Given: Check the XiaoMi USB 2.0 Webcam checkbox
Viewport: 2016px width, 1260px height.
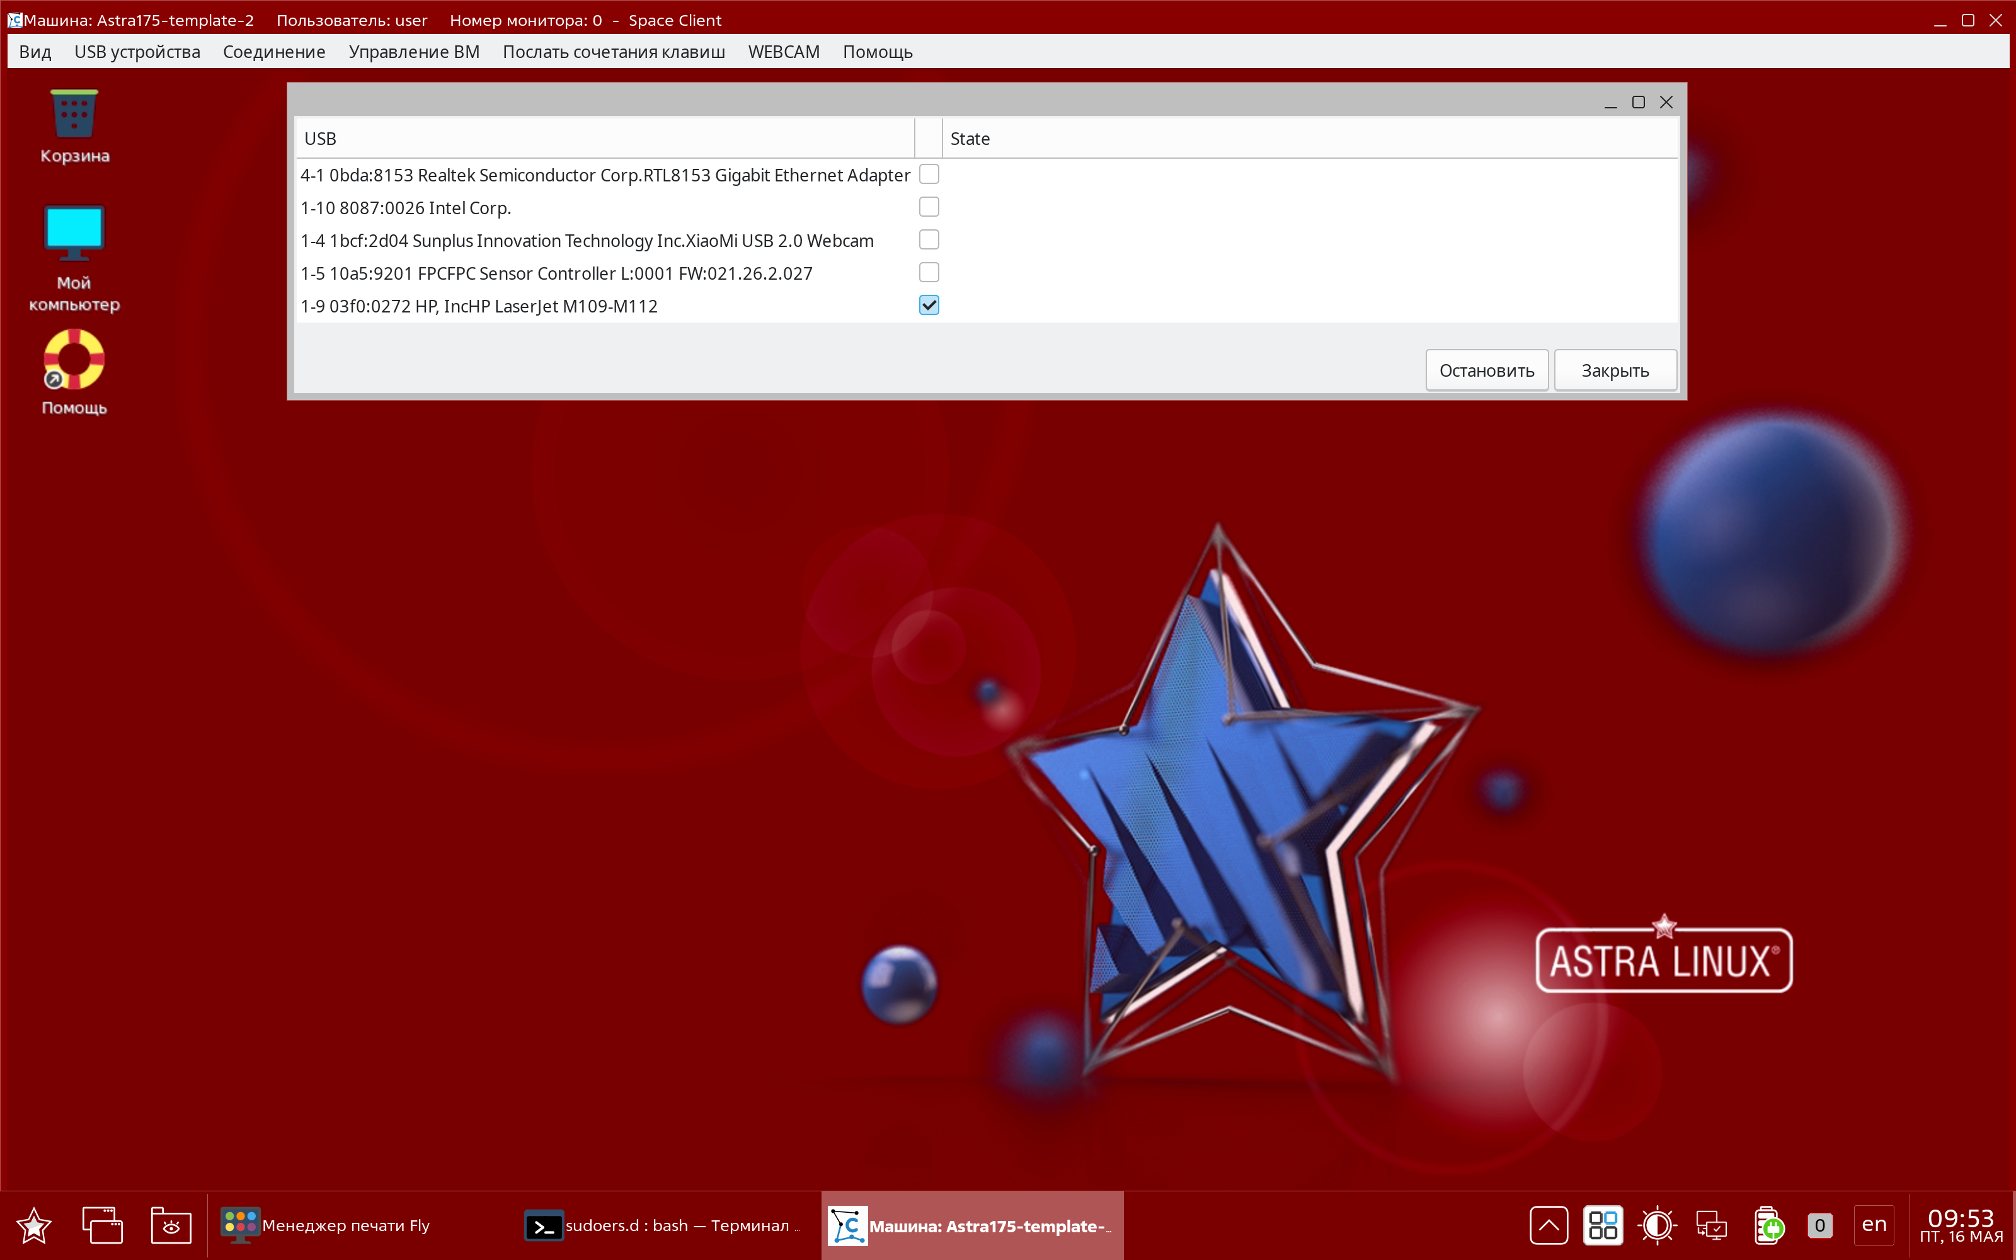Looking at the screenshot, I should (x=929, y=240).
